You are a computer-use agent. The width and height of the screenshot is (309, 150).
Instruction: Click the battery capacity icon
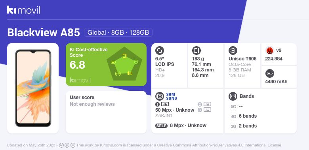[x=270, y=73]
